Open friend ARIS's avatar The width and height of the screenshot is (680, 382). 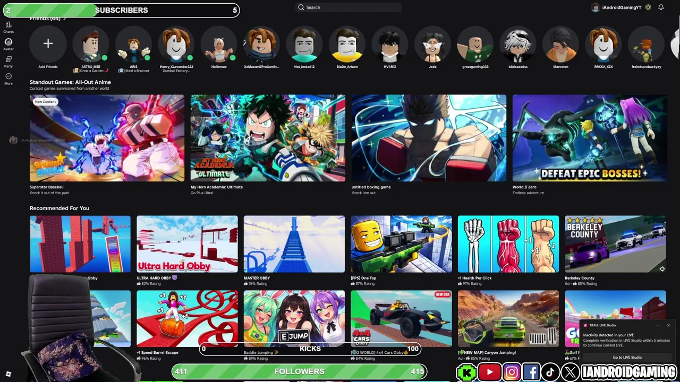(x=133, y=44)
